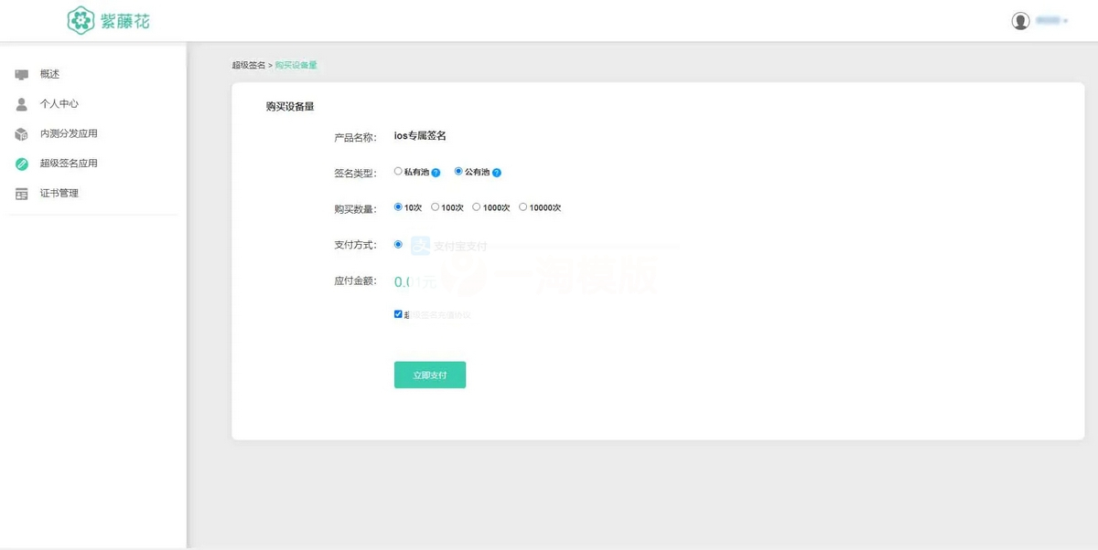Open the help icon next to 私有池

(436, 173)
